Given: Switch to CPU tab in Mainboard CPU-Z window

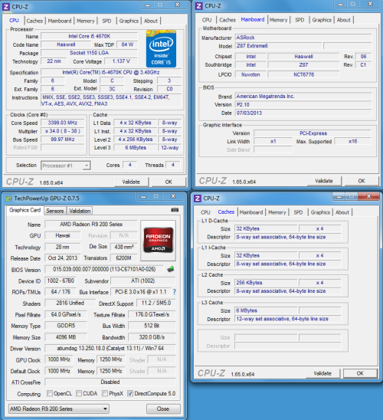Looking at the screenshot, I should tap(207, 20).
